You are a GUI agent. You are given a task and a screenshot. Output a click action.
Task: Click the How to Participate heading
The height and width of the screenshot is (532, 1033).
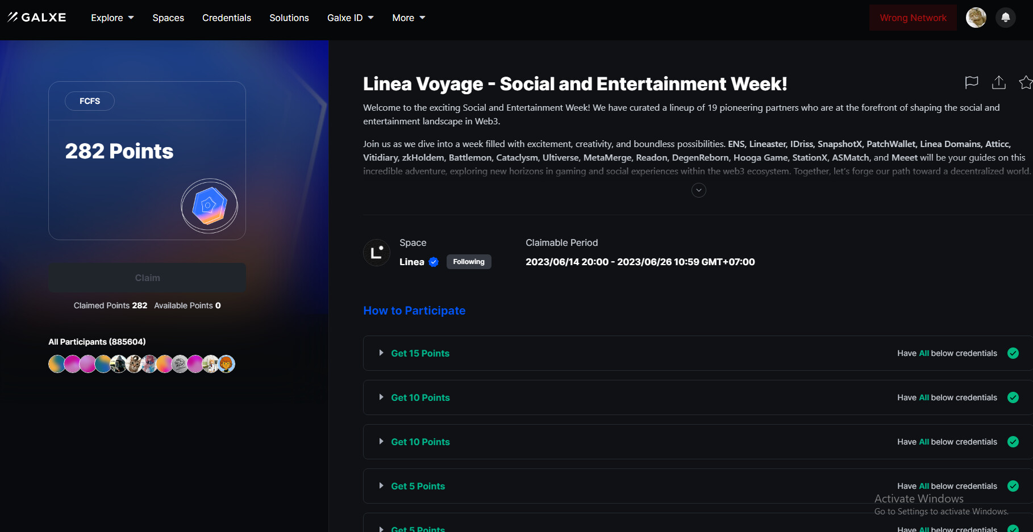tap(414, 311)
